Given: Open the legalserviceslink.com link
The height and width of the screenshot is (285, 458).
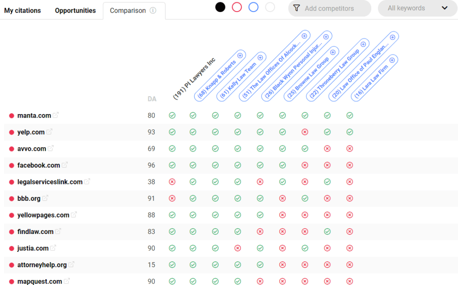Looking at the screenshot, I should (50, 182).
